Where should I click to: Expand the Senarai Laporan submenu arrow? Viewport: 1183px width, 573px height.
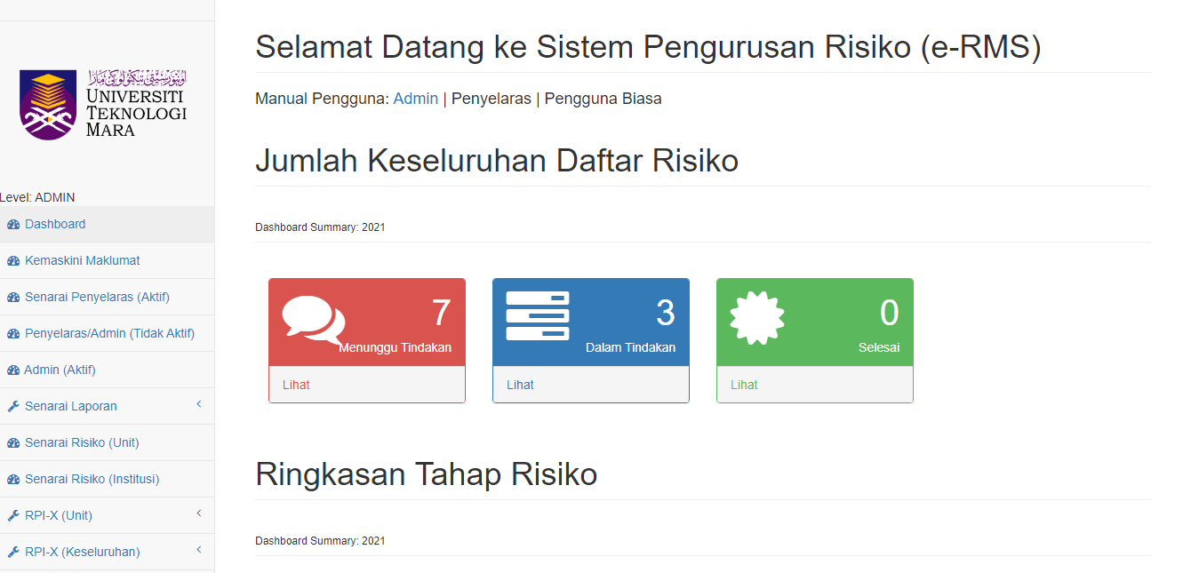[199, 405]
